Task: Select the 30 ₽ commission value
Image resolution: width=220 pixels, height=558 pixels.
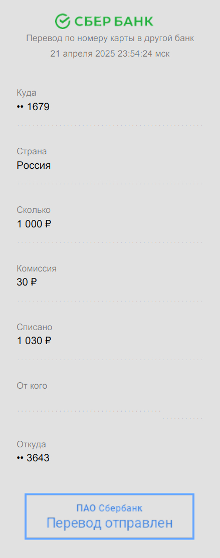Action: pyautogui.click(x=27, y=282)
